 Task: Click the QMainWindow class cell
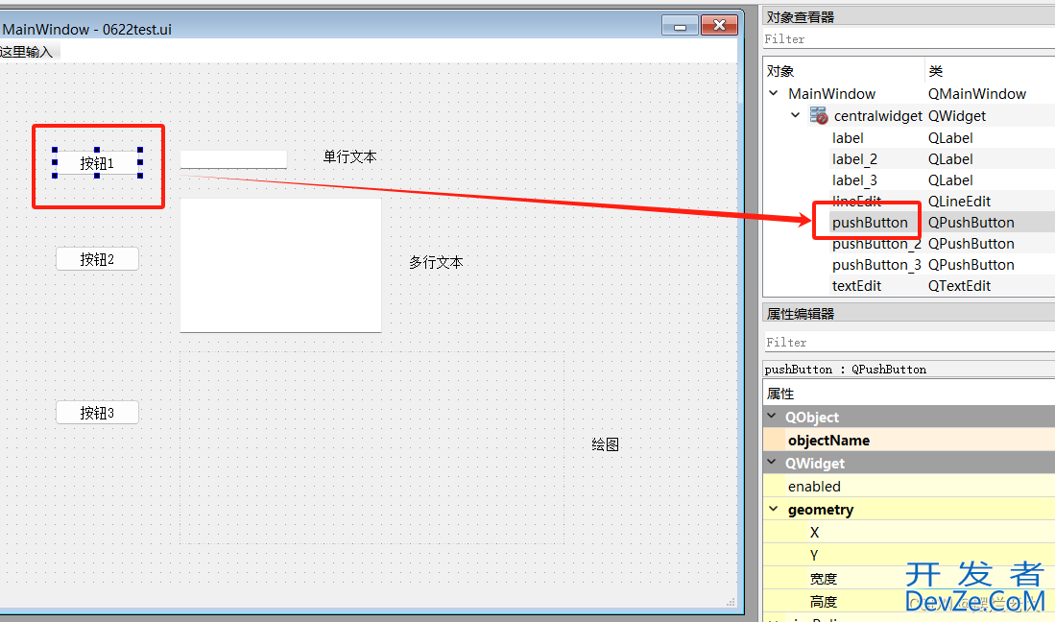click(977, 93)
